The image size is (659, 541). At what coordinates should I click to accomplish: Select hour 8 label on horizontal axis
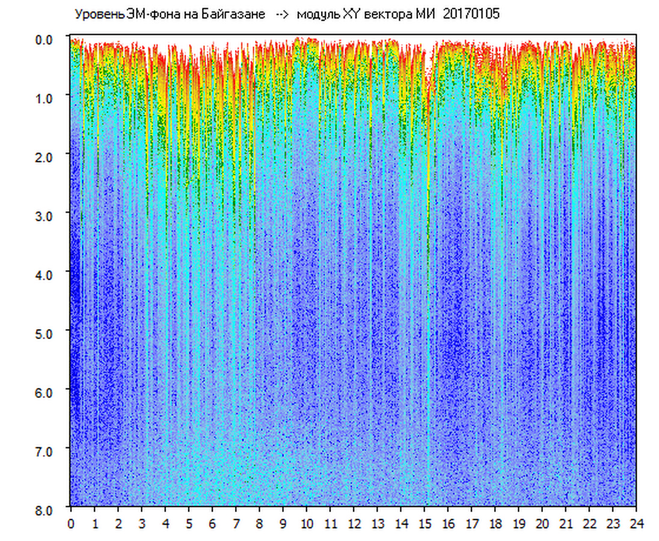click(260, 524)
